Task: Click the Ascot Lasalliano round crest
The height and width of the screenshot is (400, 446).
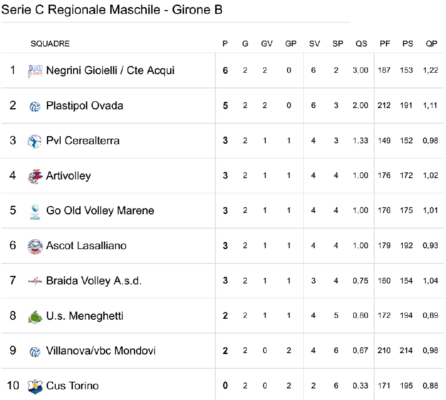Action: coord(35,246)
